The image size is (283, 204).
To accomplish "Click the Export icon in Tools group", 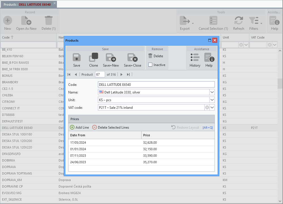I will (x=185, y=20).
